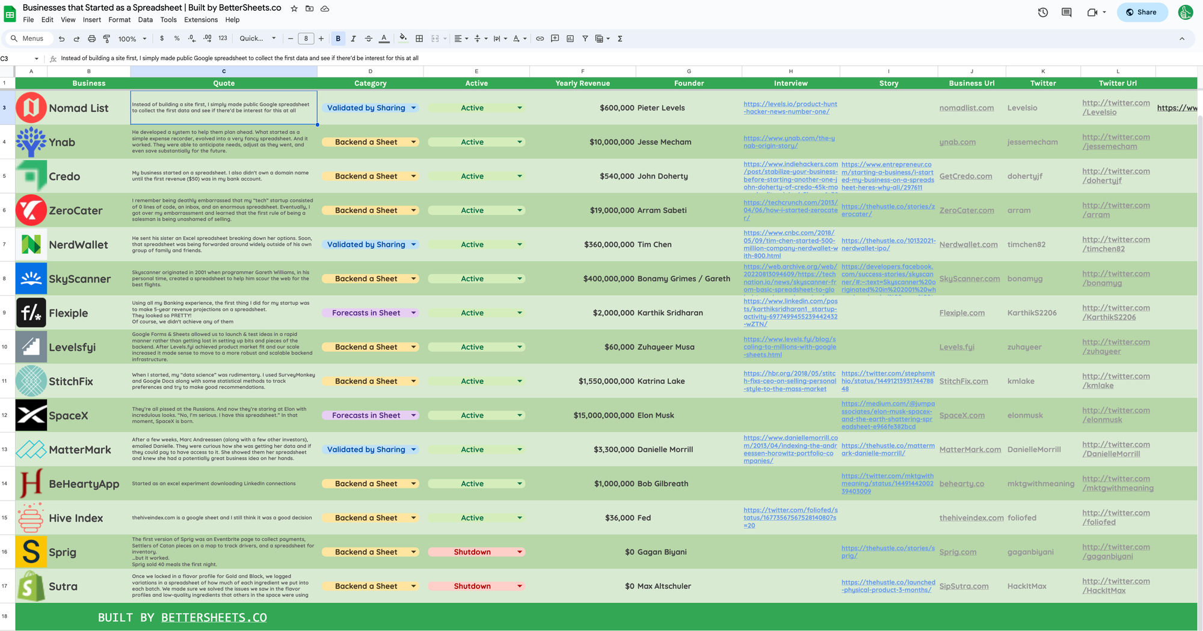This screenshot has height=631, width=1203.
Task: Select the StitchFix logo thumbnail
Action: click(x=31, y=381)
